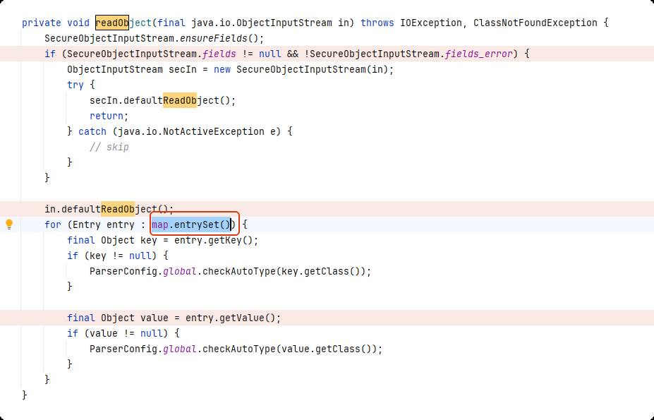
Task: Click 'checkAutoType(value.getClass());' call
Action: [292, 349]
